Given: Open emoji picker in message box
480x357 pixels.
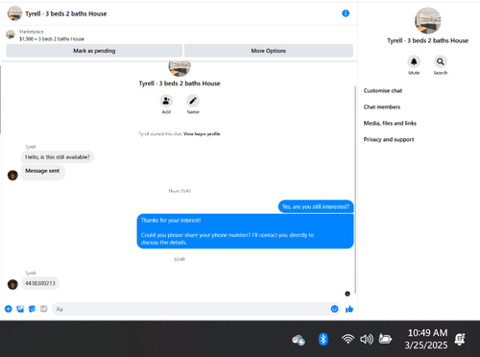Looking at the screenshot, I should 334,309.
